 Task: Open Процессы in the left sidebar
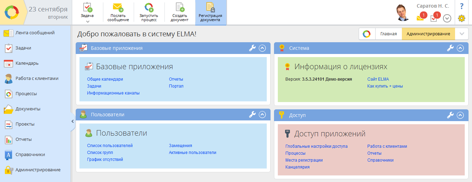pos(26,94)
